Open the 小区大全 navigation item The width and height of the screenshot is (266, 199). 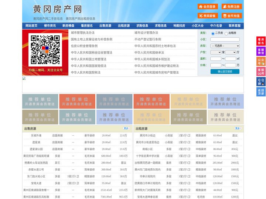coord(198,26)
